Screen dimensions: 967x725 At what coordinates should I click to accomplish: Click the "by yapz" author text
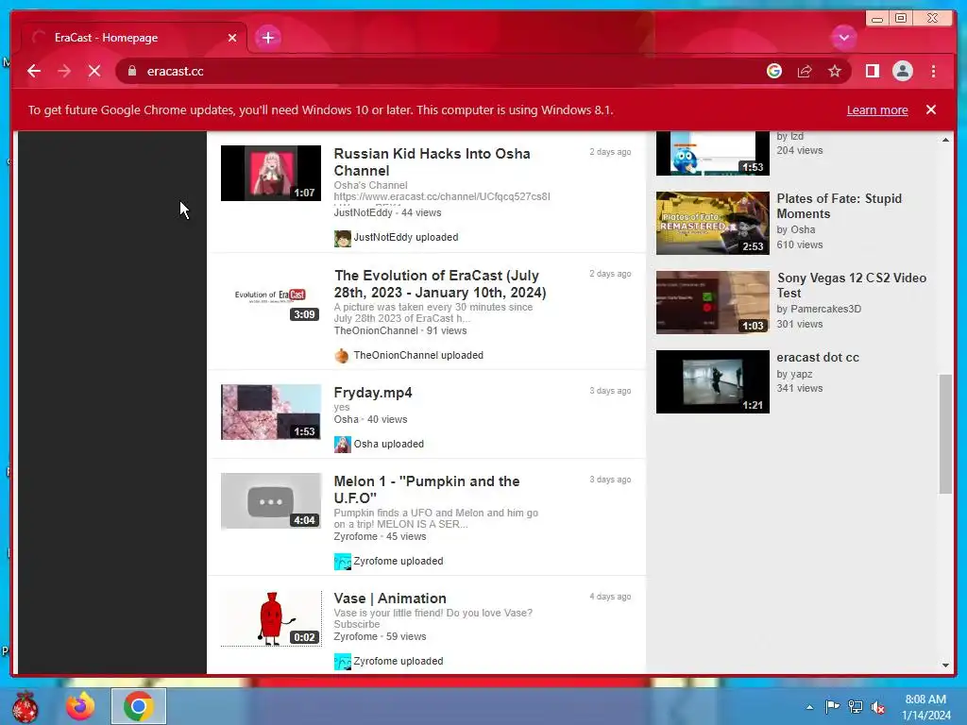click(x=794, y=374)
